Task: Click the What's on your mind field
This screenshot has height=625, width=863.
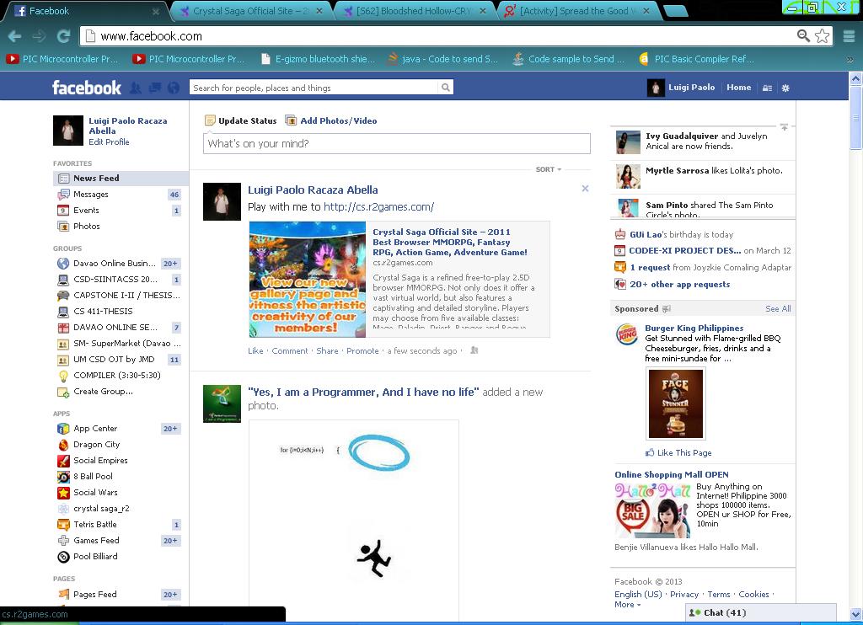Action: pyautogui.click(x=396, y=144)
